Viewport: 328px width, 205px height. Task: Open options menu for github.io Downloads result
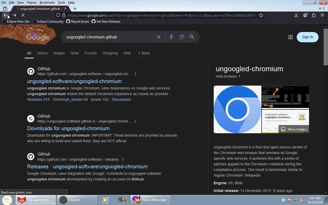click(135, 121)
